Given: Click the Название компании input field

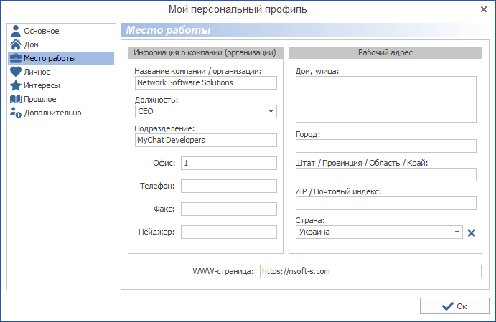Looking at the screenshot, I should pyautogui.click(x=205, y=82).
